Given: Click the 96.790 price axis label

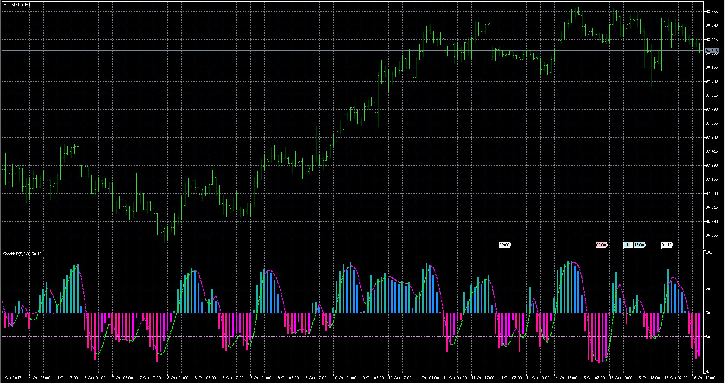Looking at the screenshot, I should 712,222.
